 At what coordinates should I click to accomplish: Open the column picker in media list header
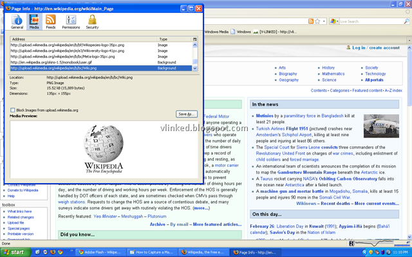(x=195, y=39)
